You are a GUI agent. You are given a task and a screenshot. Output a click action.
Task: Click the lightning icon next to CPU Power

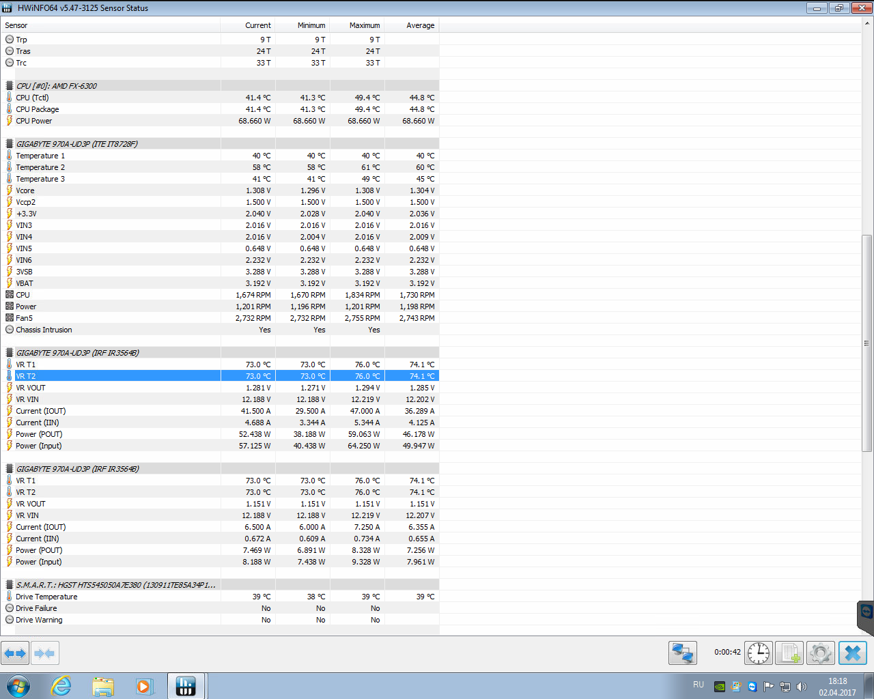[10, 121]
